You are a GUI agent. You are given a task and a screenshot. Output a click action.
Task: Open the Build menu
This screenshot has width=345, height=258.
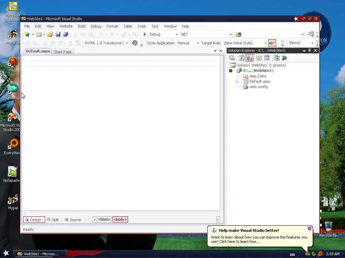(x=82, y=26)
